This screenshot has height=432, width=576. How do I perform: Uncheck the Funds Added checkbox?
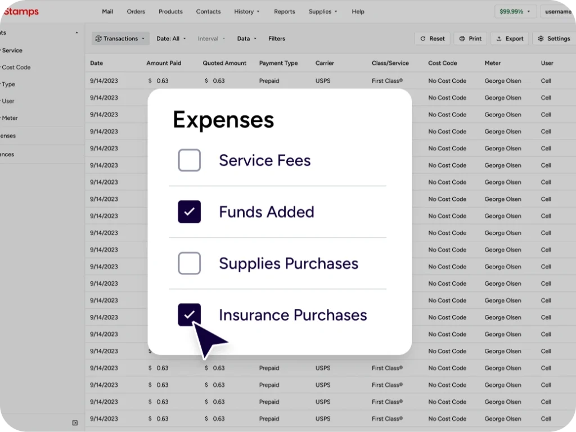[x=189, y=212]
